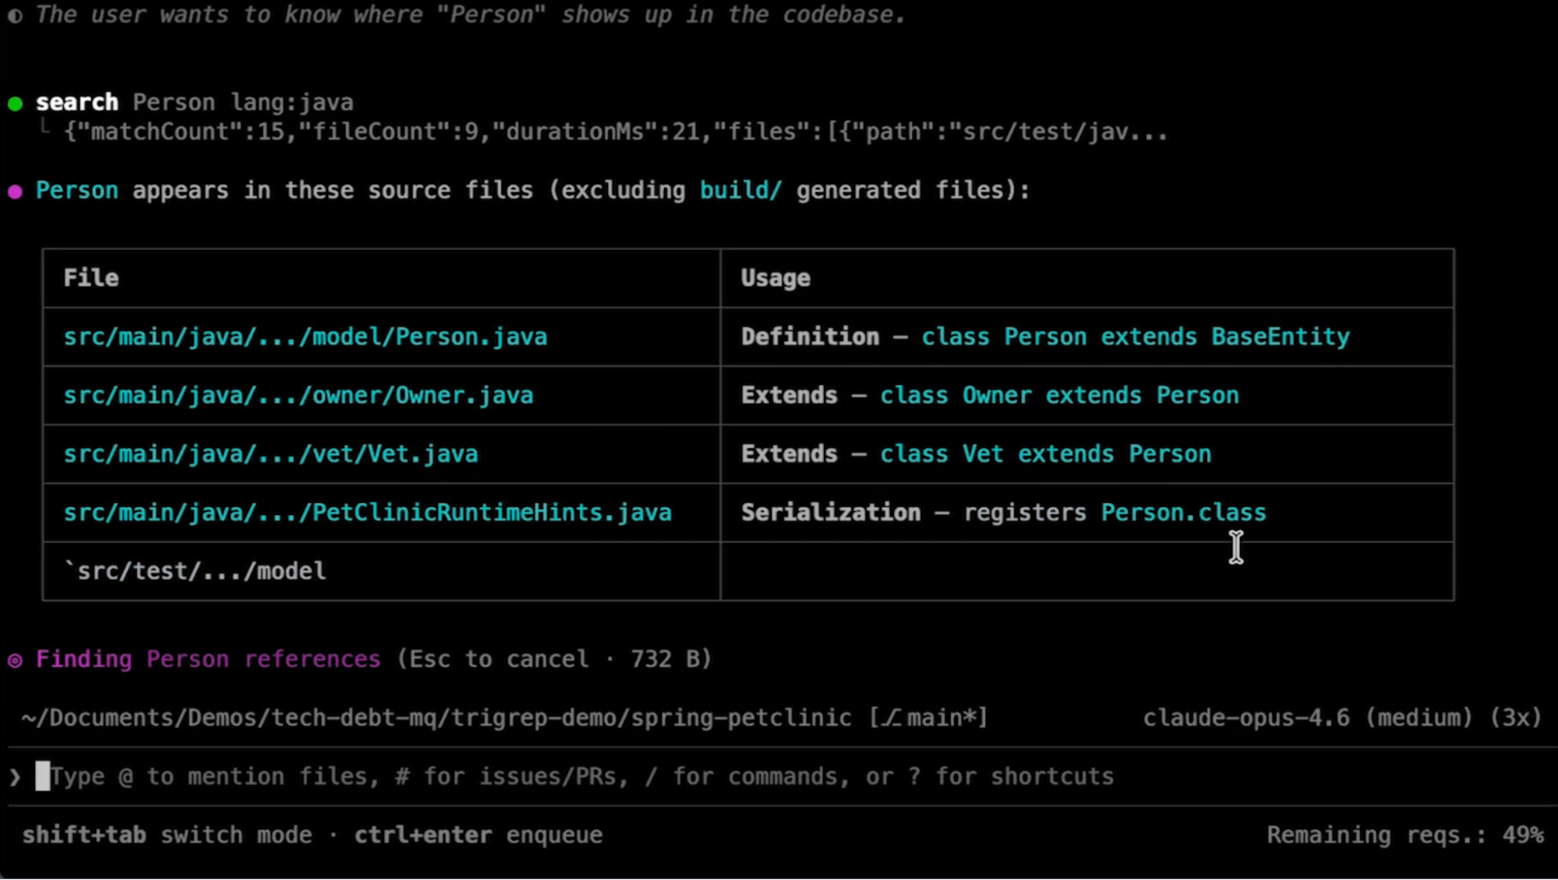
Task: Click the Person.class code reference
Action: pyautogui.click(x=1182, y=512)
